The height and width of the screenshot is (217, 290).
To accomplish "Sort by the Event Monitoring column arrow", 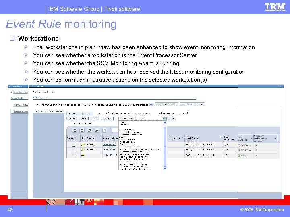I will pos(251,138).
